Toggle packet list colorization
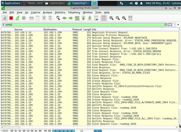The image size is (181, 132). 104,18
